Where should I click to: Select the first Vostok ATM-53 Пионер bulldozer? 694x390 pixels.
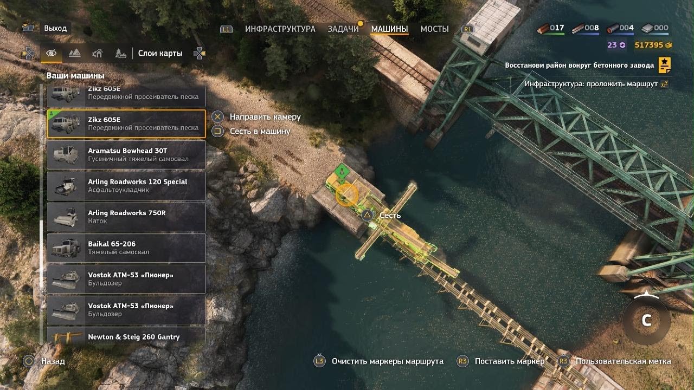pyautogui.click(x=126, y=278)
